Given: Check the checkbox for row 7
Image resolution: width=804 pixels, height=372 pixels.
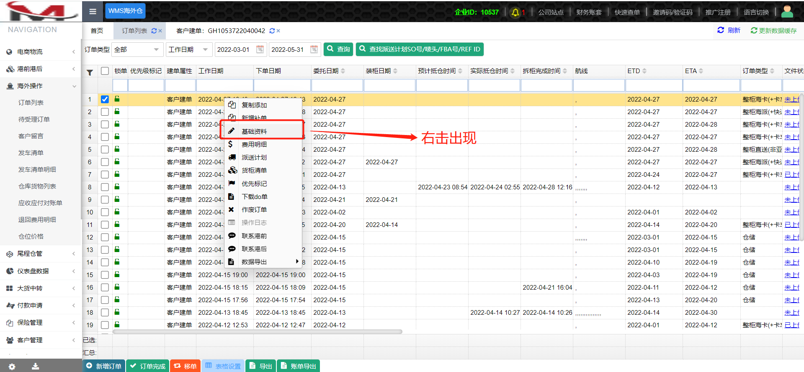Looking at the screenshot, I should [x=105, y=174].
